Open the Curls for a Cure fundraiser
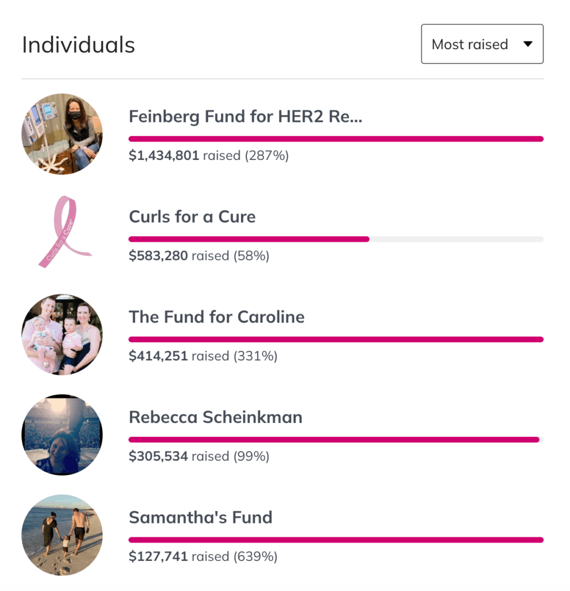 pos(192,217)
